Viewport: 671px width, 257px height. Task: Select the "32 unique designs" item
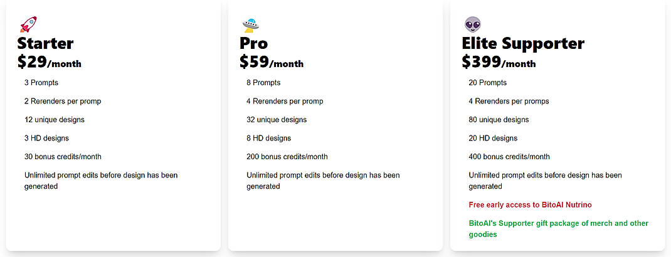pos(277,120)
